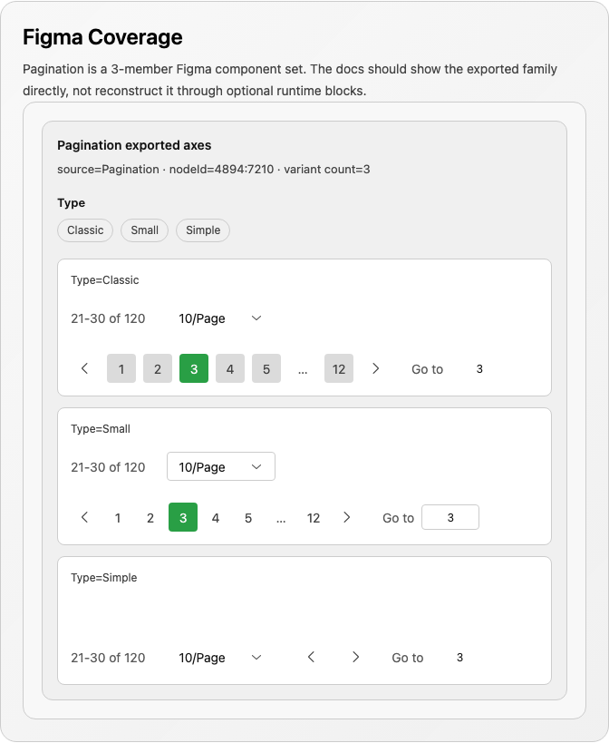Open 10/Page dropdown in Simple variant
Image resolution: width=609 pixels, height=743 pixels.
tap(220, 658)
